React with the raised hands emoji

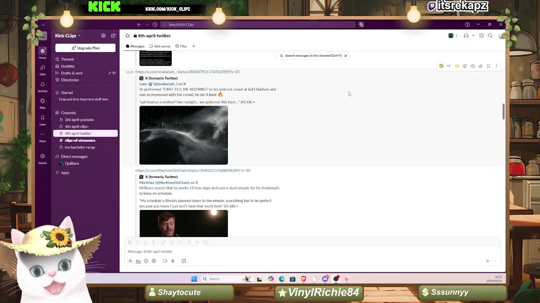[x=457, y=66]
